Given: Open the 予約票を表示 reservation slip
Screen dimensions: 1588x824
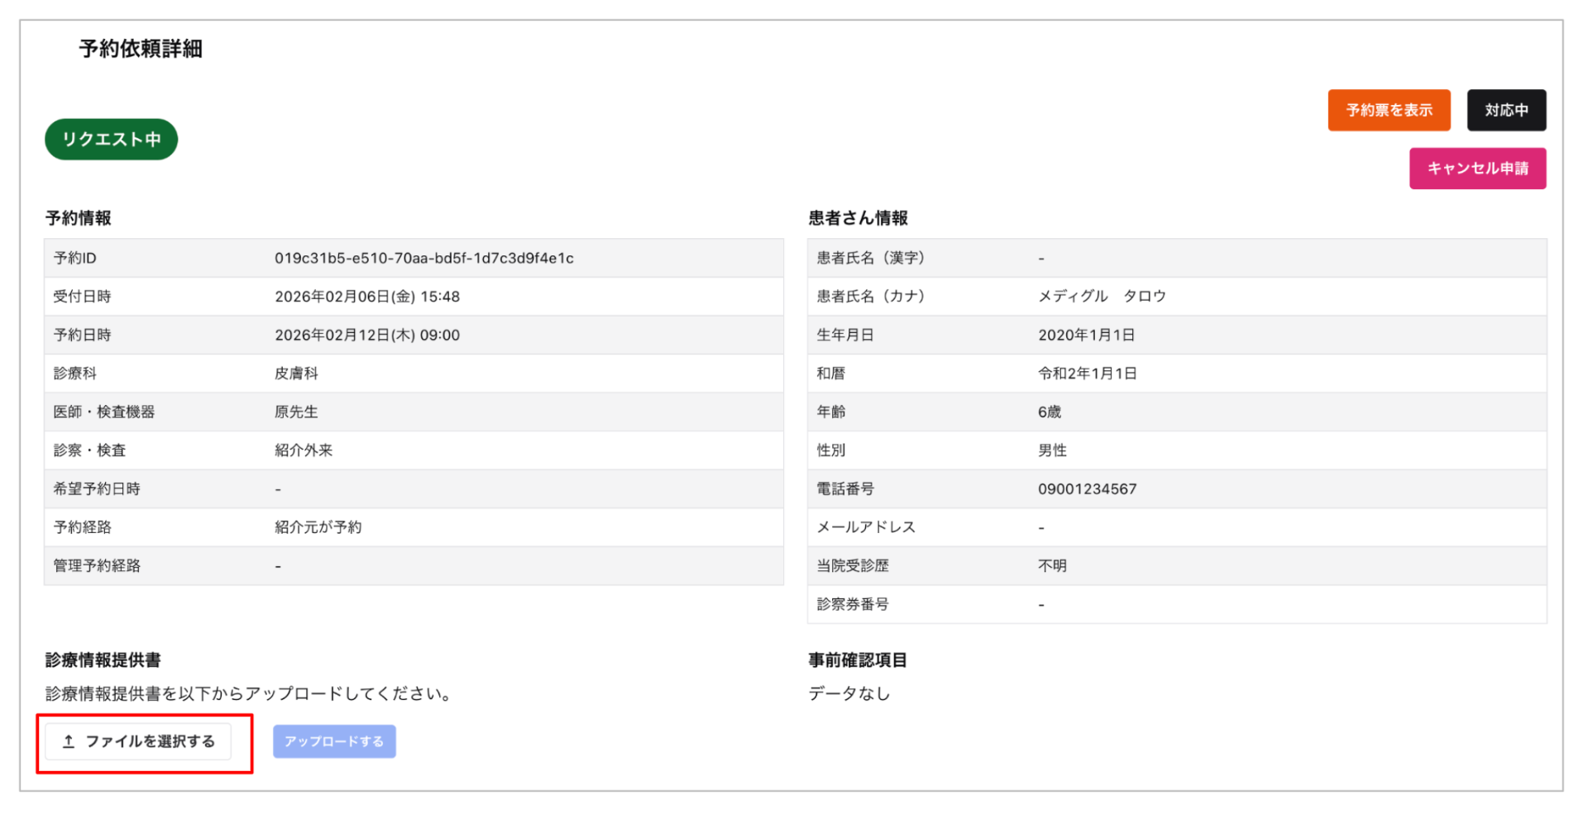Looking at the screenshot, I should [x=1389, y=110].
